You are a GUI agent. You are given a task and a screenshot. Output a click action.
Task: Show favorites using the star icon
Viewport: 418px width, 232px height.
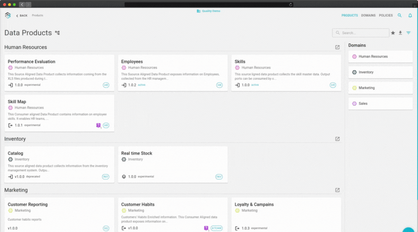[x=393, y=33]
